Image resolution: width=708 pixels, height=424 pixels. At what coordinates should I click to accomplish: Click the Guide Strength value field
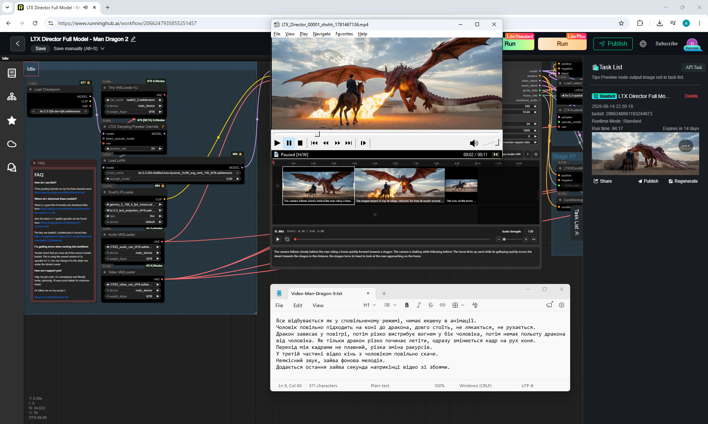coord(530,231)
